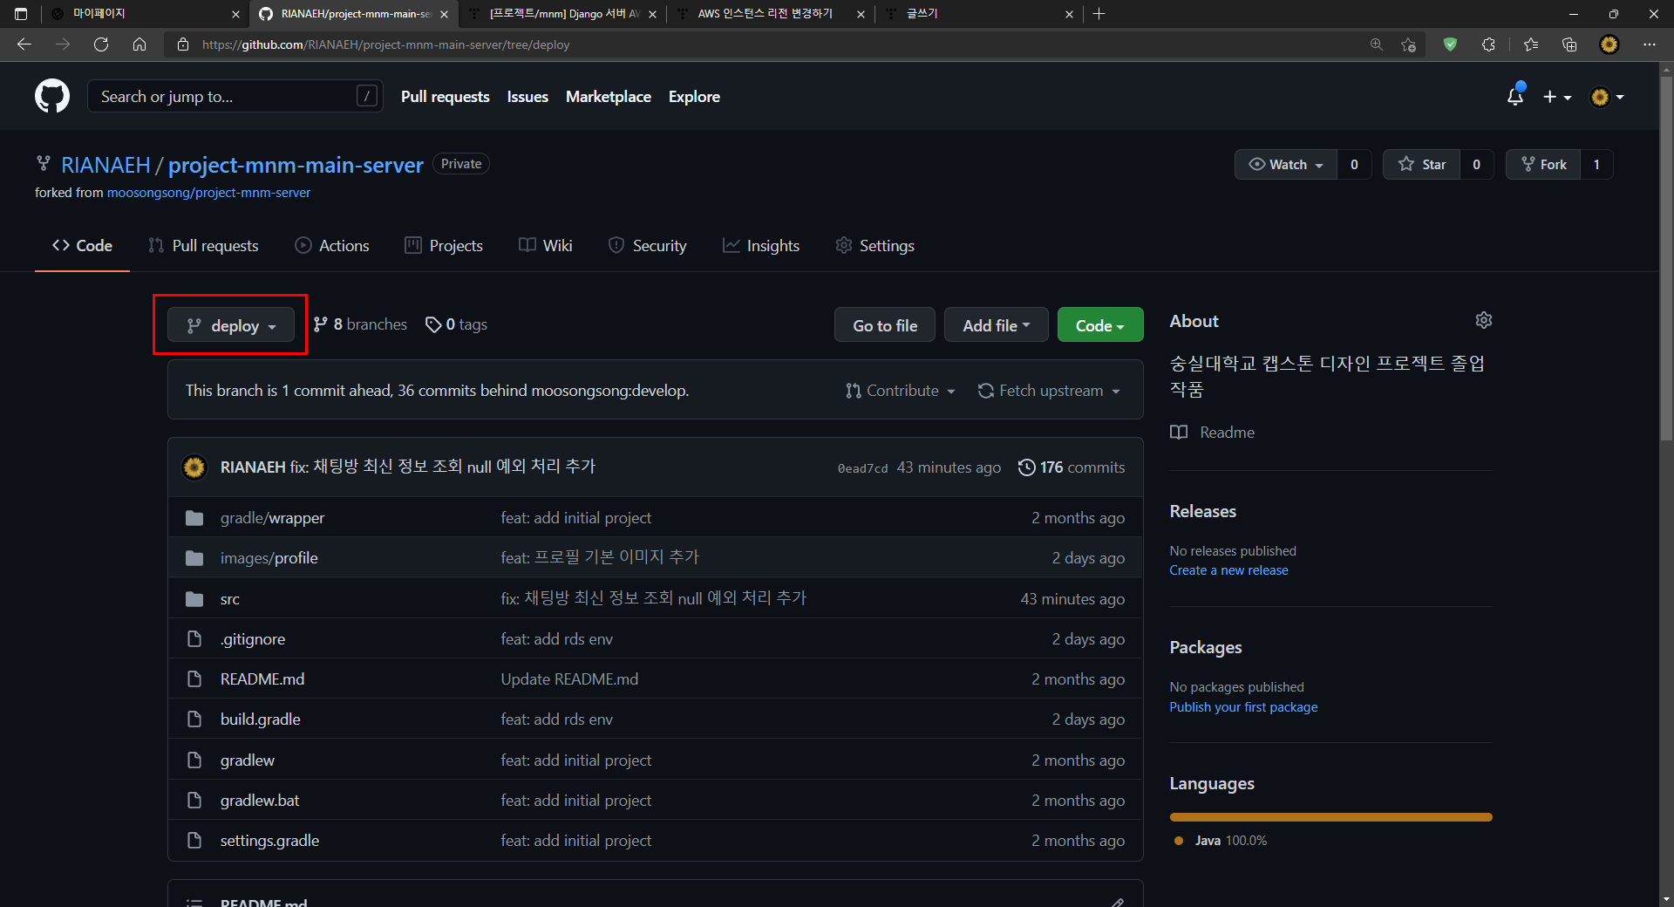Open the repository Settings tab

pyautogui.click(x=875, y=246)
